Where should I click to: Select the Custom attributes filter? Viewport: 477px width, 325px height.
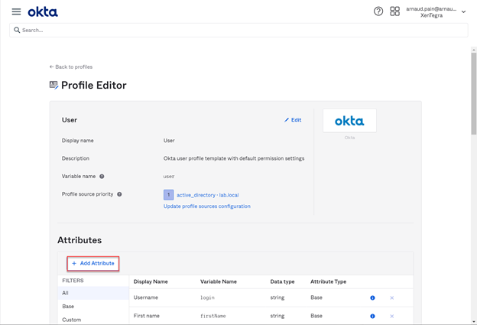(x=71, y=319)
